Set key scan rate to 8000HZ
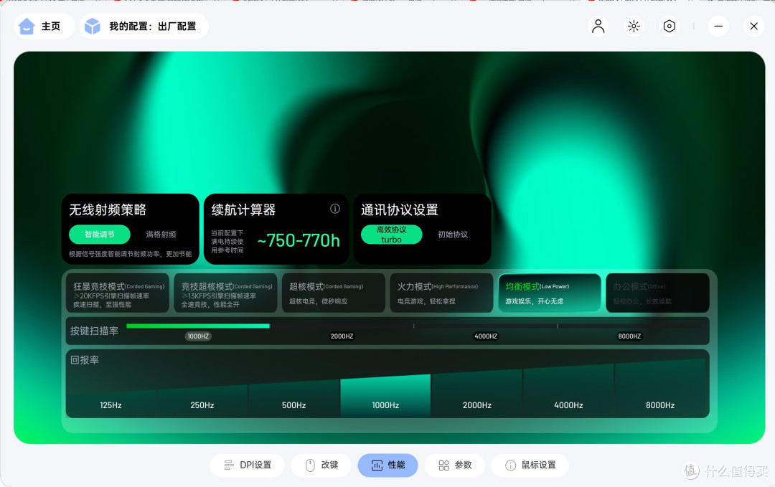 (x=630, y=336)
